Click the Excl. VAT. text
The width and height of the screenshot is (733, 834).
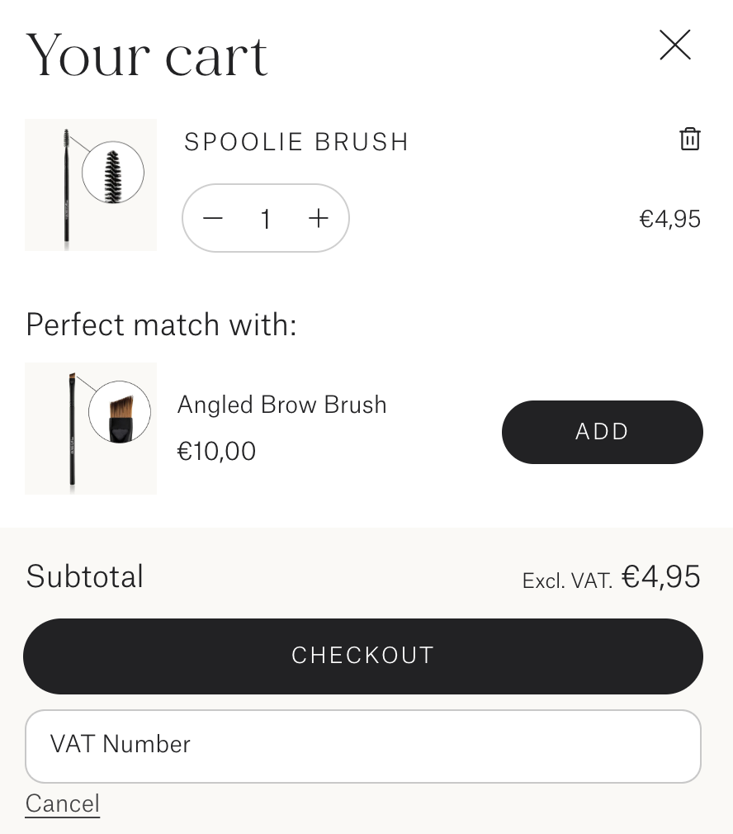[567, 581]
